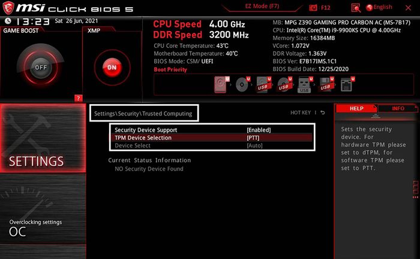The width and height of the screenshot is (420, 259).
Task: Open the OC overclocking settings section
Action: click(43, 209)
